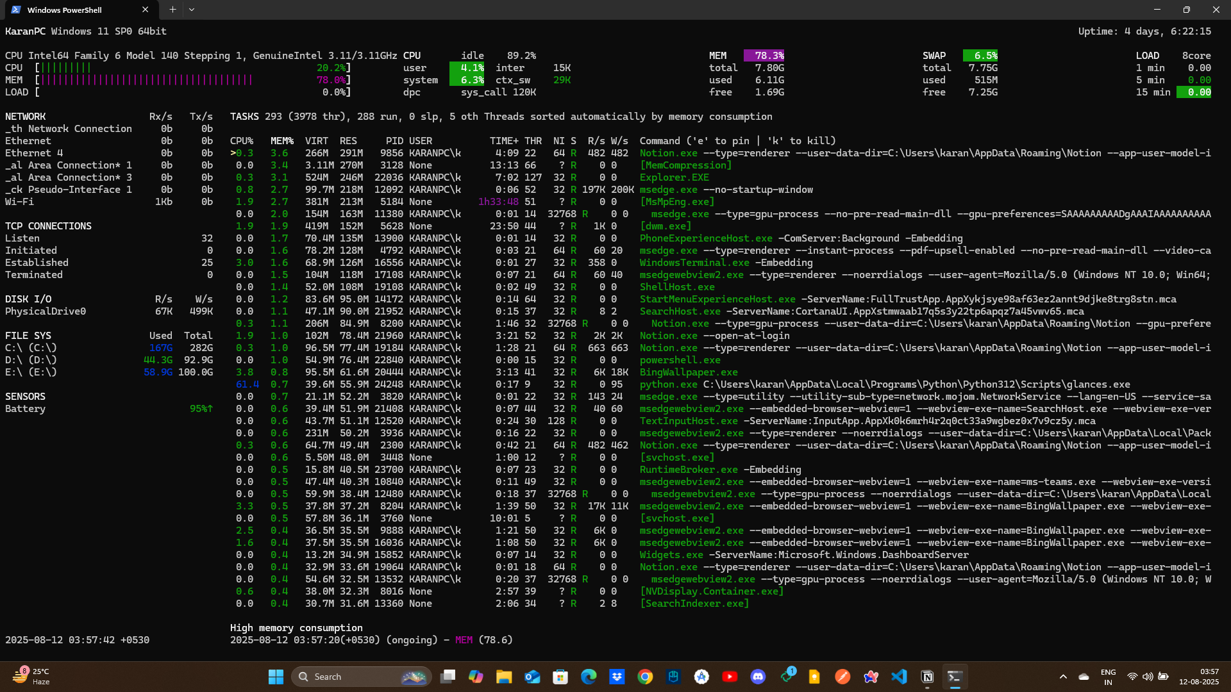Open Wi-Fi network tray icon
Viewport: 1231px width, 692px height.
tap(1132, 677)
